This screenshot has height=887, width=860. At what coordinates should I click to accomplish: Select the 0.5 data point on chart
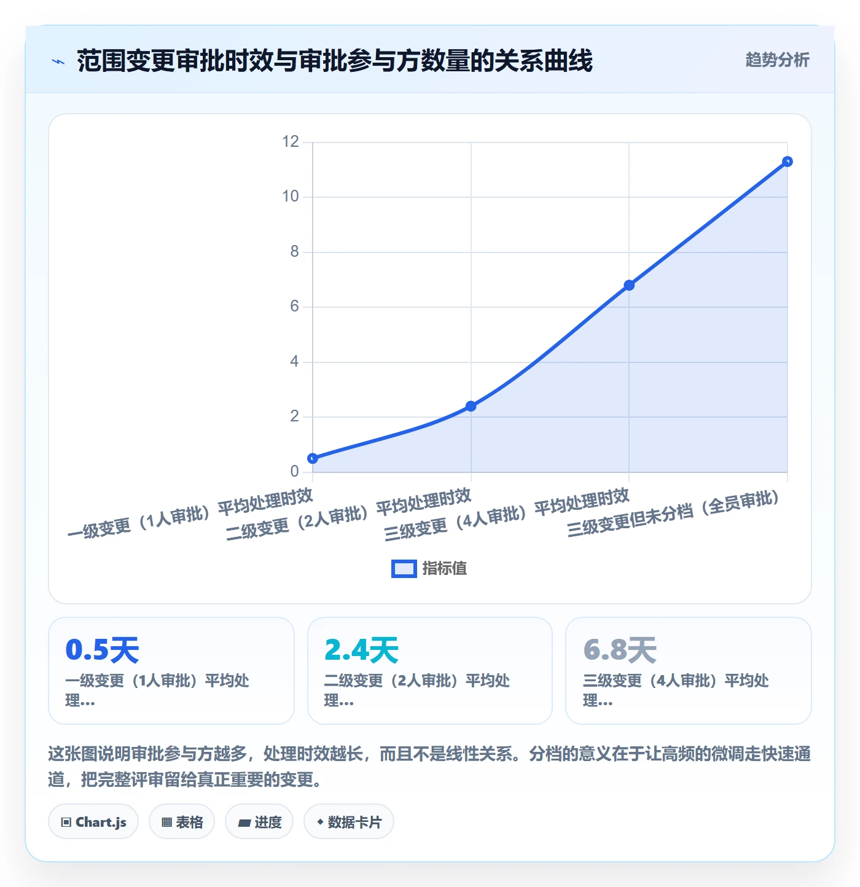click(x=313, y=458)
